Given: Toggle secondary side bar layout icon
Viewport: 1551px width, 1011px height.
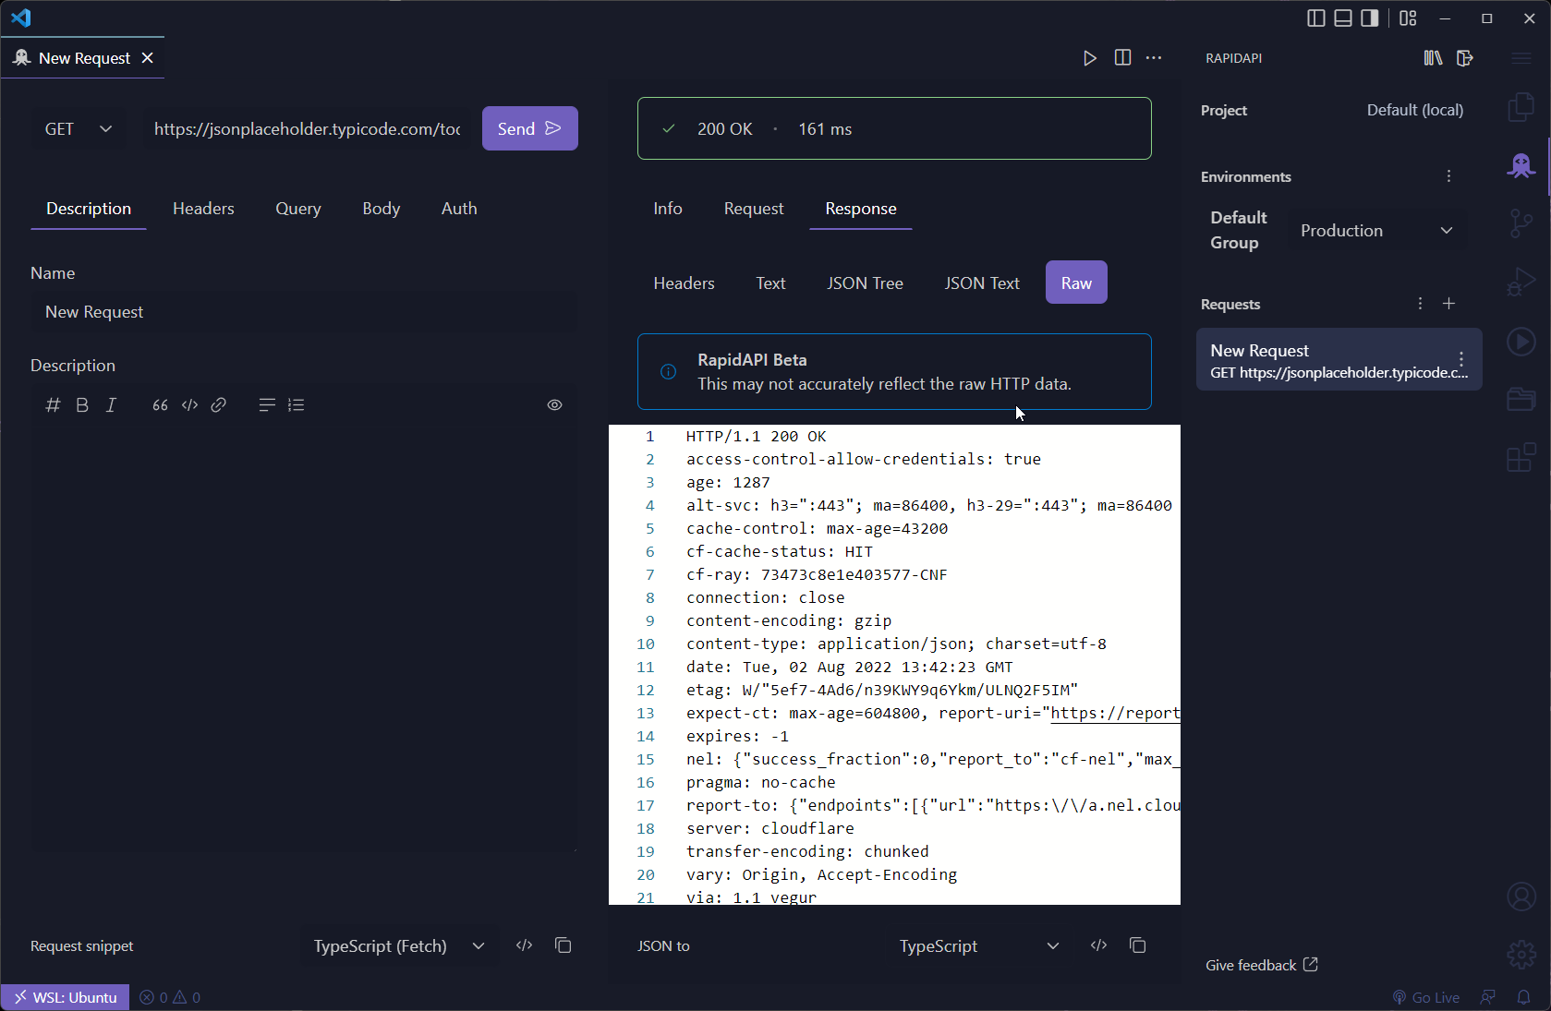Looking at the screenshot, I should (1370, 18).
